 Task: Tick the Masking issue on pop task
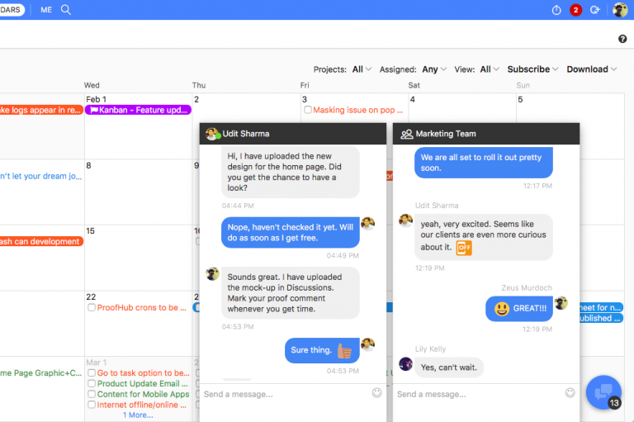pyautogui.click(x=307, y=110)
